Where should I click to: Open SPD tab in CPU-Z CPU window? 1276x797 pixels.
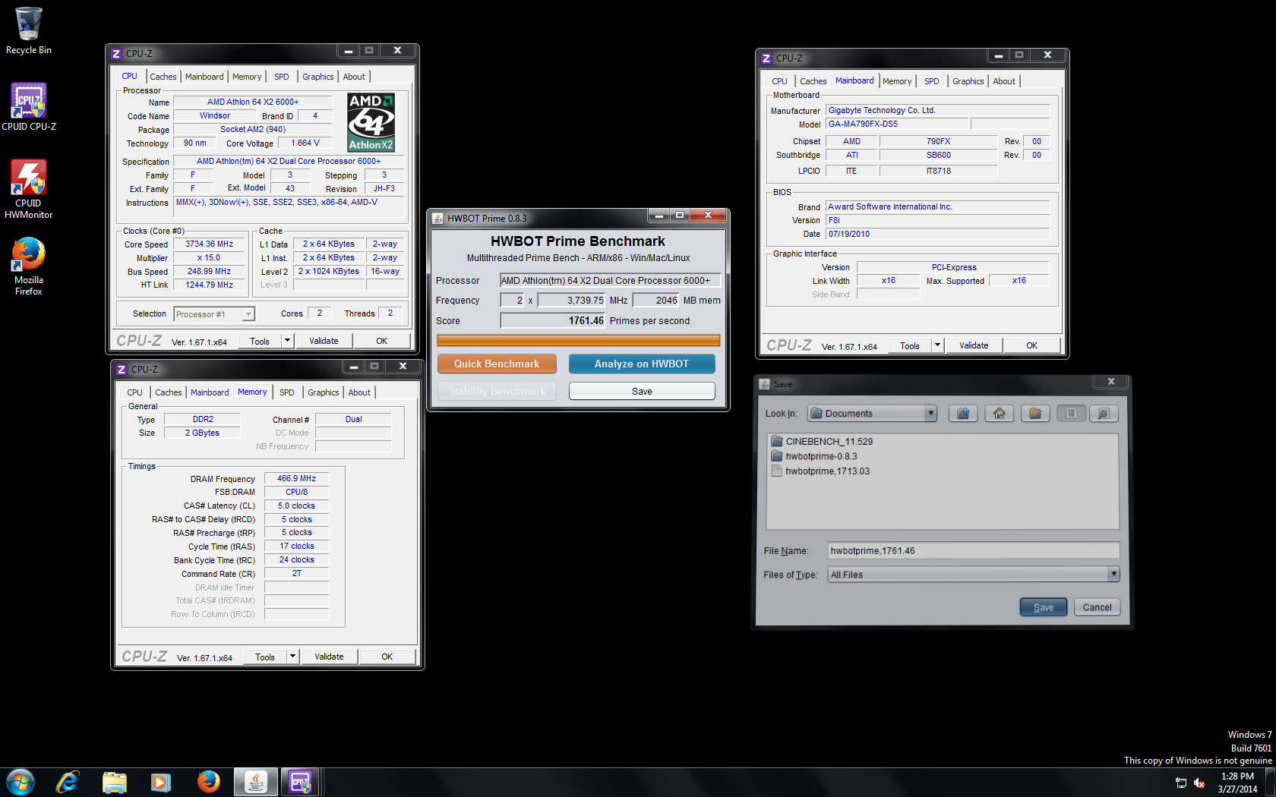(x=281, y=77)
